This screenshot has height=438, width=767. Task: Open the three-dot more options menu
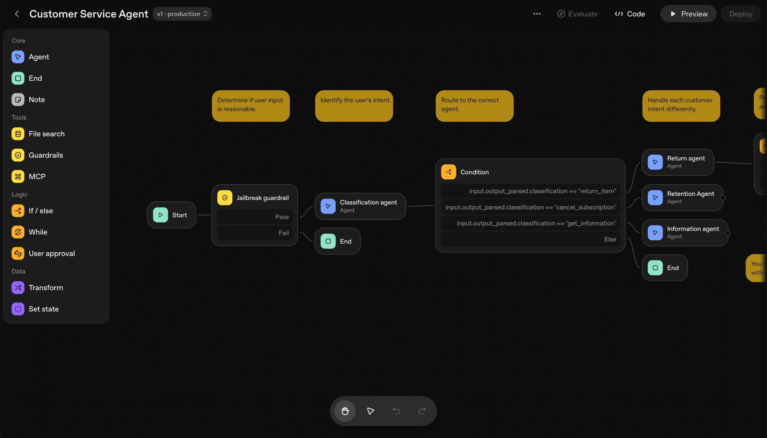(537, 14)
